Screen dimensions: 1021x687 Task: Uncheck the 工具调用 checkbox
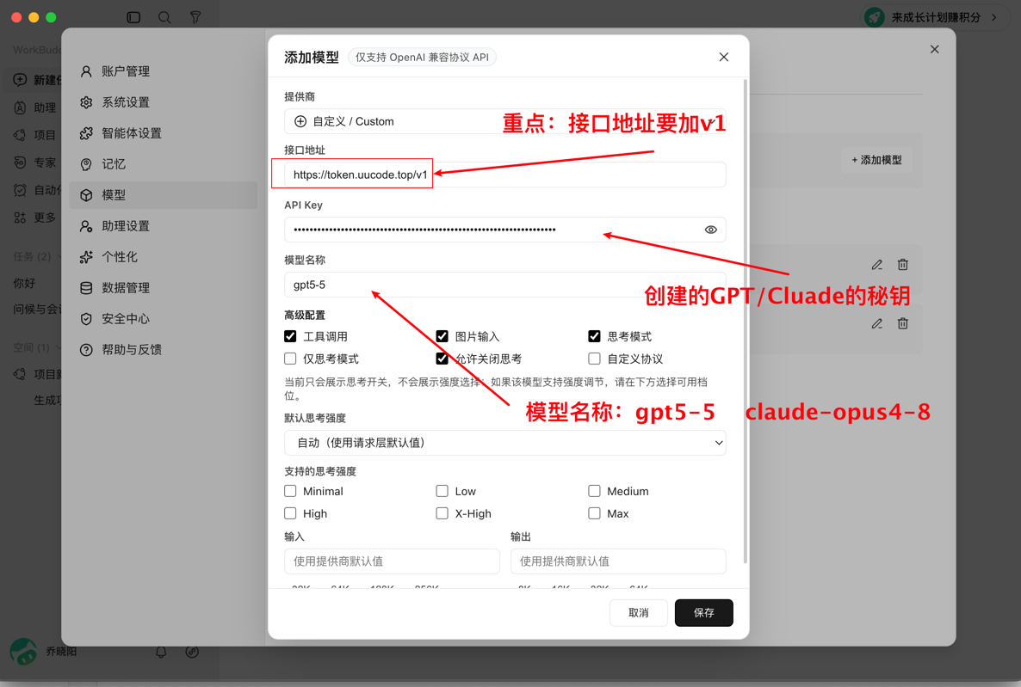290,336
